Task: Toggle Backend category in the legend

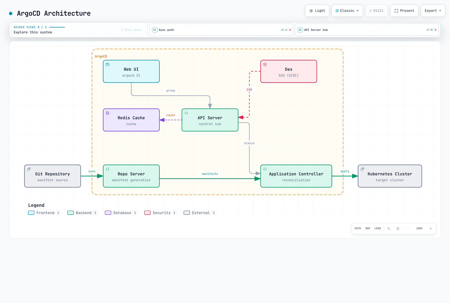Action: click(83, 213)
